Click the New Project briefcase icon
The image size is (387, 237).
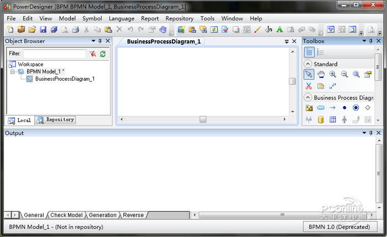(x=21, y=30)
